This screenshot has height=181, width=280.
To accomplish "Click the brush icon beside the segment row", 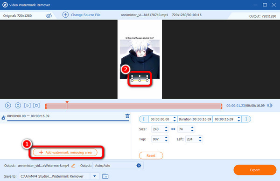I will [x=3, y=118].
